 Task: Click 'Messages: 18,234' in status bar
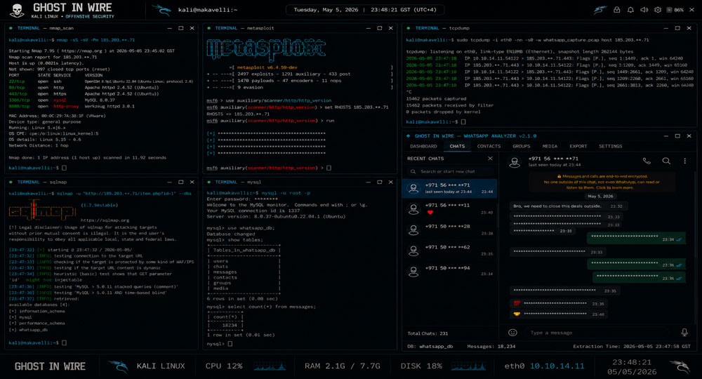[x=491, y=346]
